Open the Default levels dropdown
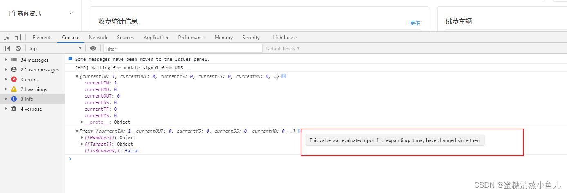This screenshot has height=193, width=567. [283, 48]
